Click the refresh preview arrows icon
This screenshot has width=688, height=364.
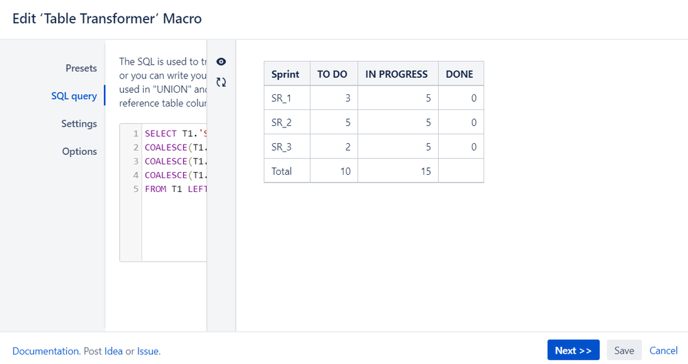point(221,82)
